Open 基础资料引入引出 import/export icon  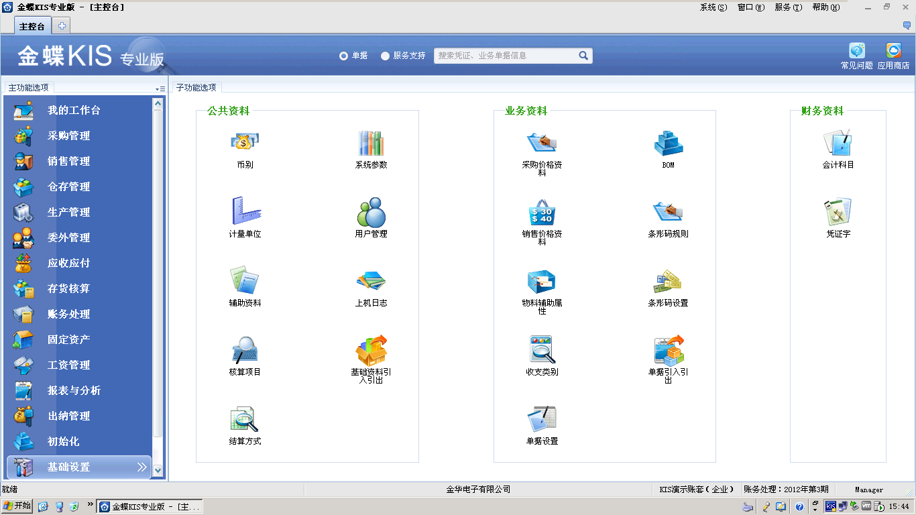tap(371, 351)
